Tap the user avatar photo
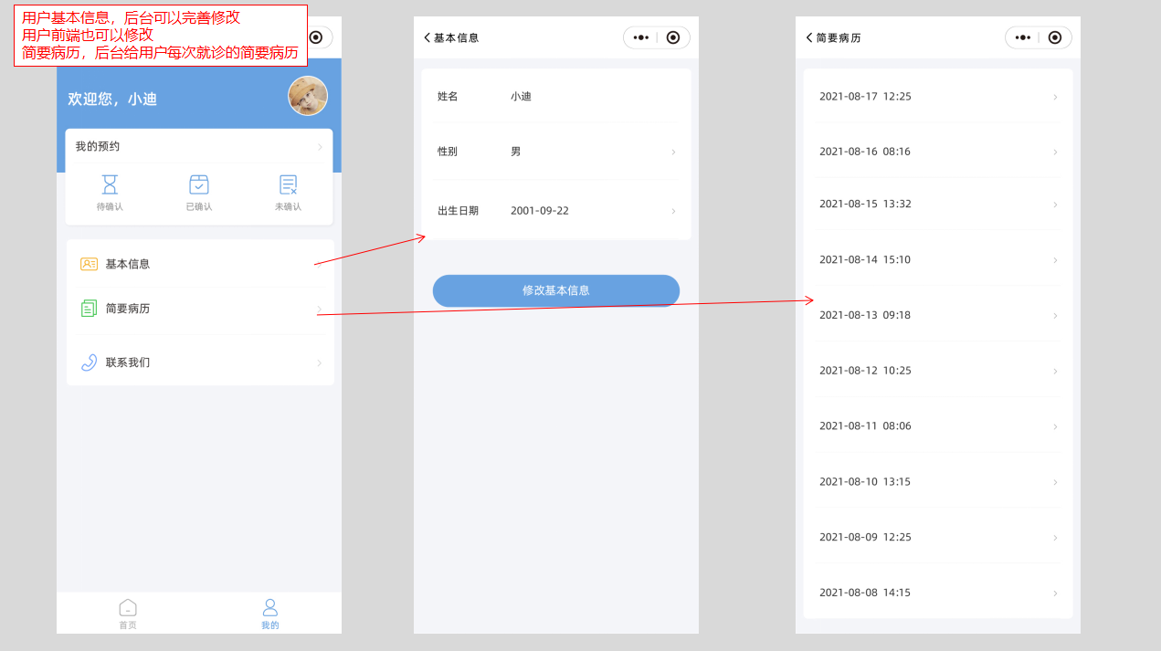 tap(308, 96)
